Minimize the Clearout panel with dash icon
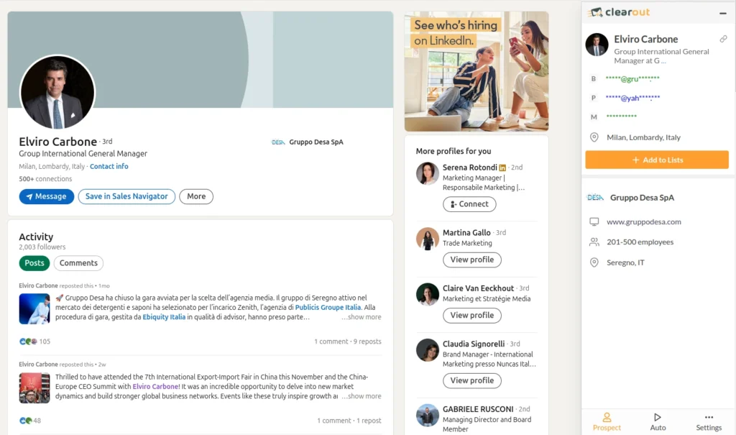 [723, 13]
